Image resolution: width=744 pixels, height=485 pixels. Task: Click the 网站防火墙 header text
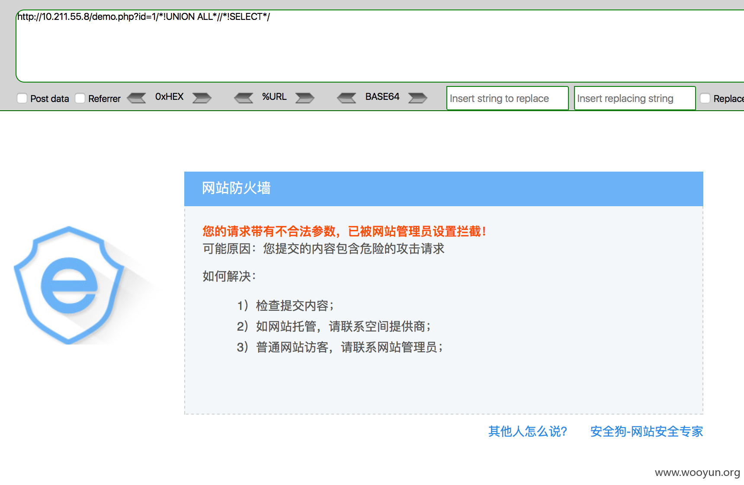point(236,188)
